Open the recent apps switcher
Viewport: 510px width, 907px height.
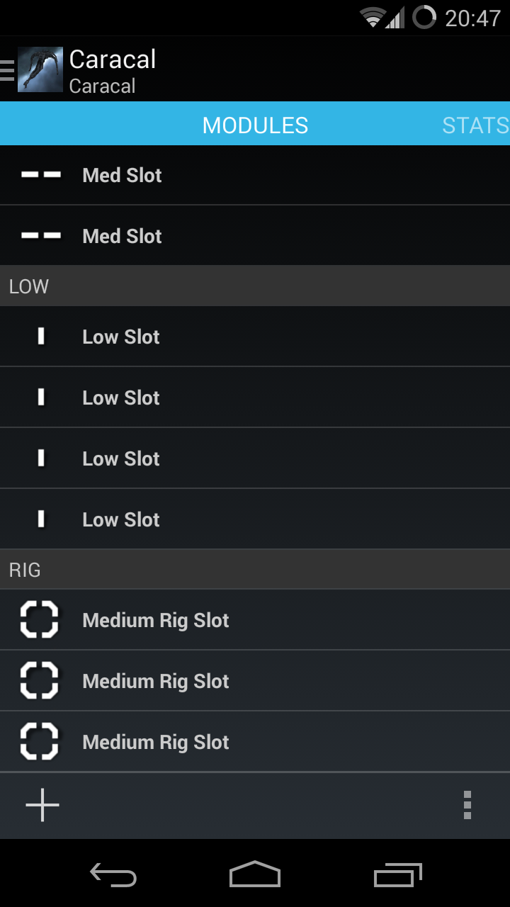398,874
